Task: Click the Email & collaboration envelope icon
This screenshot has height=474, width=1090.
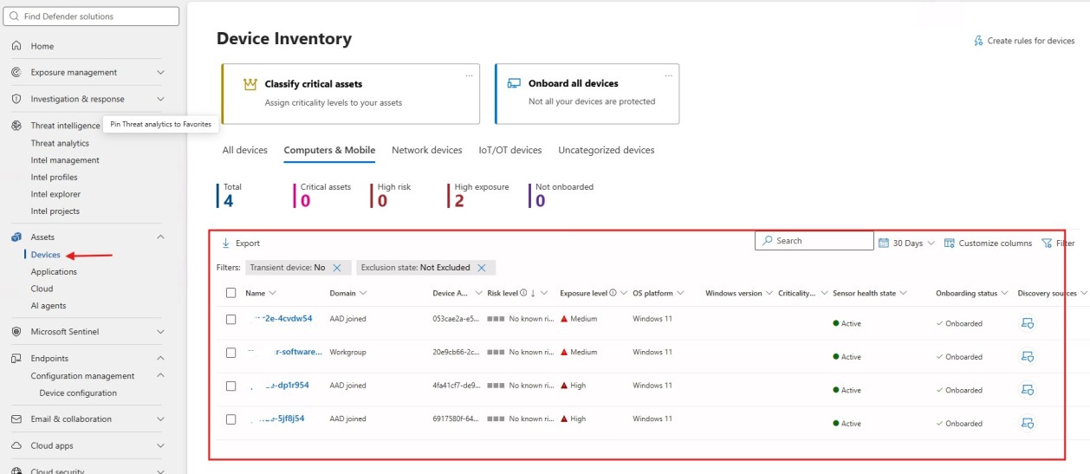Action: tap(16, 419)
